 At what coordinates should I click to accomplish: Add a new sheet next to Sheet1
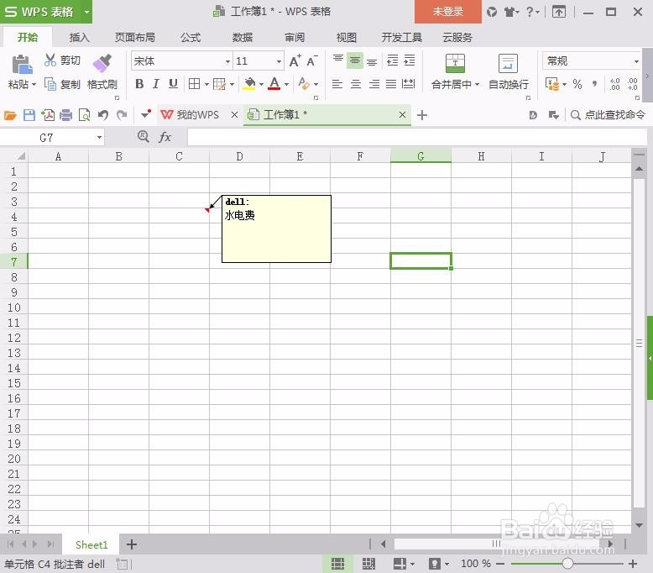132,544
